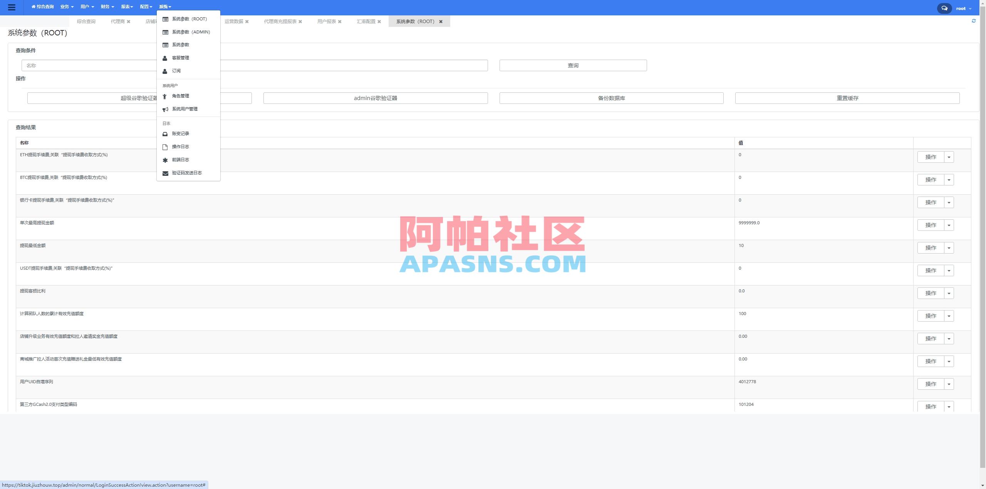This screenshot has width=986, height=489.
Task: Open dropdown next to 提现最低金额 操作 button
Action: 949,248
